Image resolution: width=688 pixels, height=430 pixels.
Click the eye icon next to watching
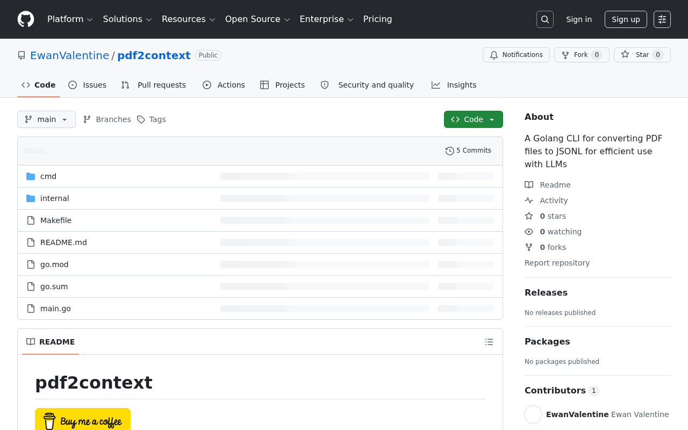pos(529,232)
